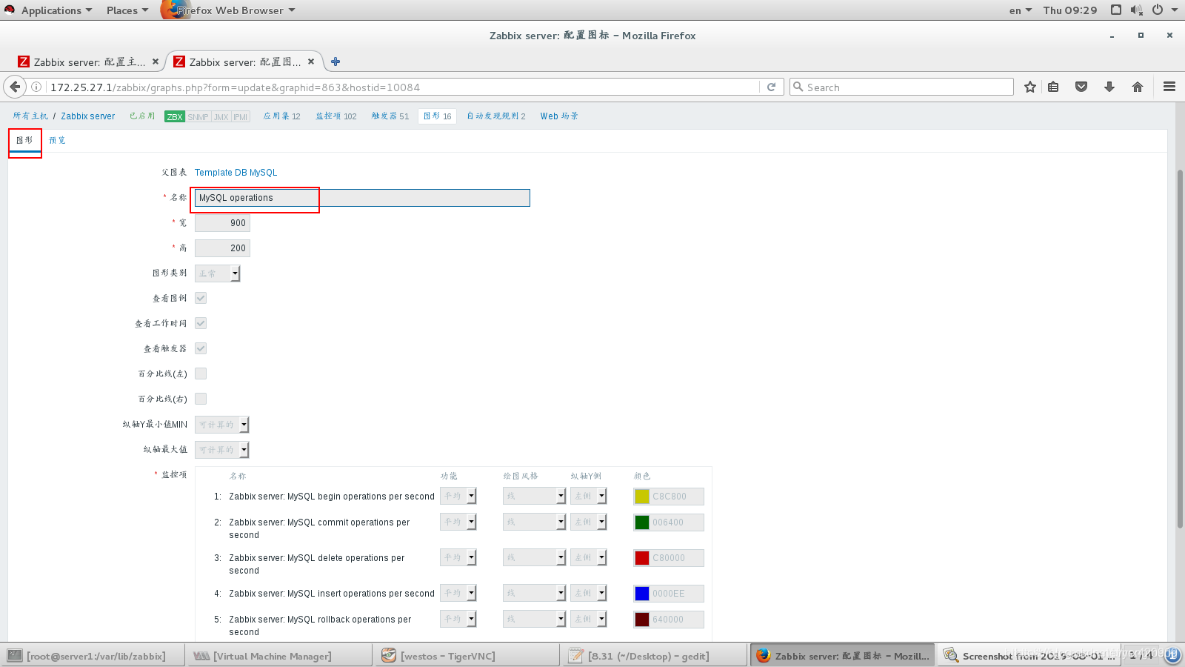This screenshot has width=1185, height=667.
Task: Click the 0000EE blue color swatch
Action: [x=642, y=594]
